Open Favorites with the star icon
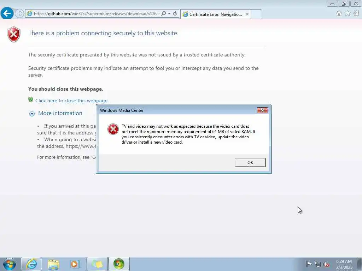Screen dimensions: 362x271 [348, 13]
